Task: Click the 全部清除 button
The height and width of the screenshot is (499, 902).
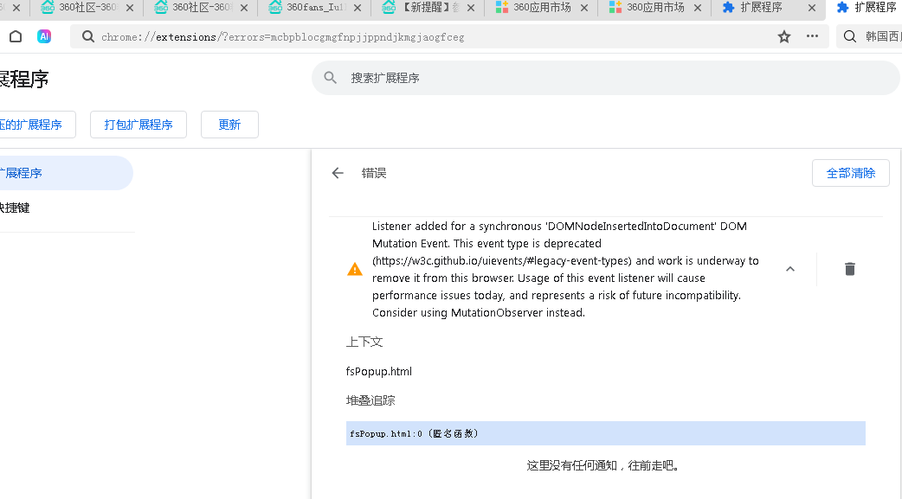Action: pyautogui.click(x=850, y=172)
